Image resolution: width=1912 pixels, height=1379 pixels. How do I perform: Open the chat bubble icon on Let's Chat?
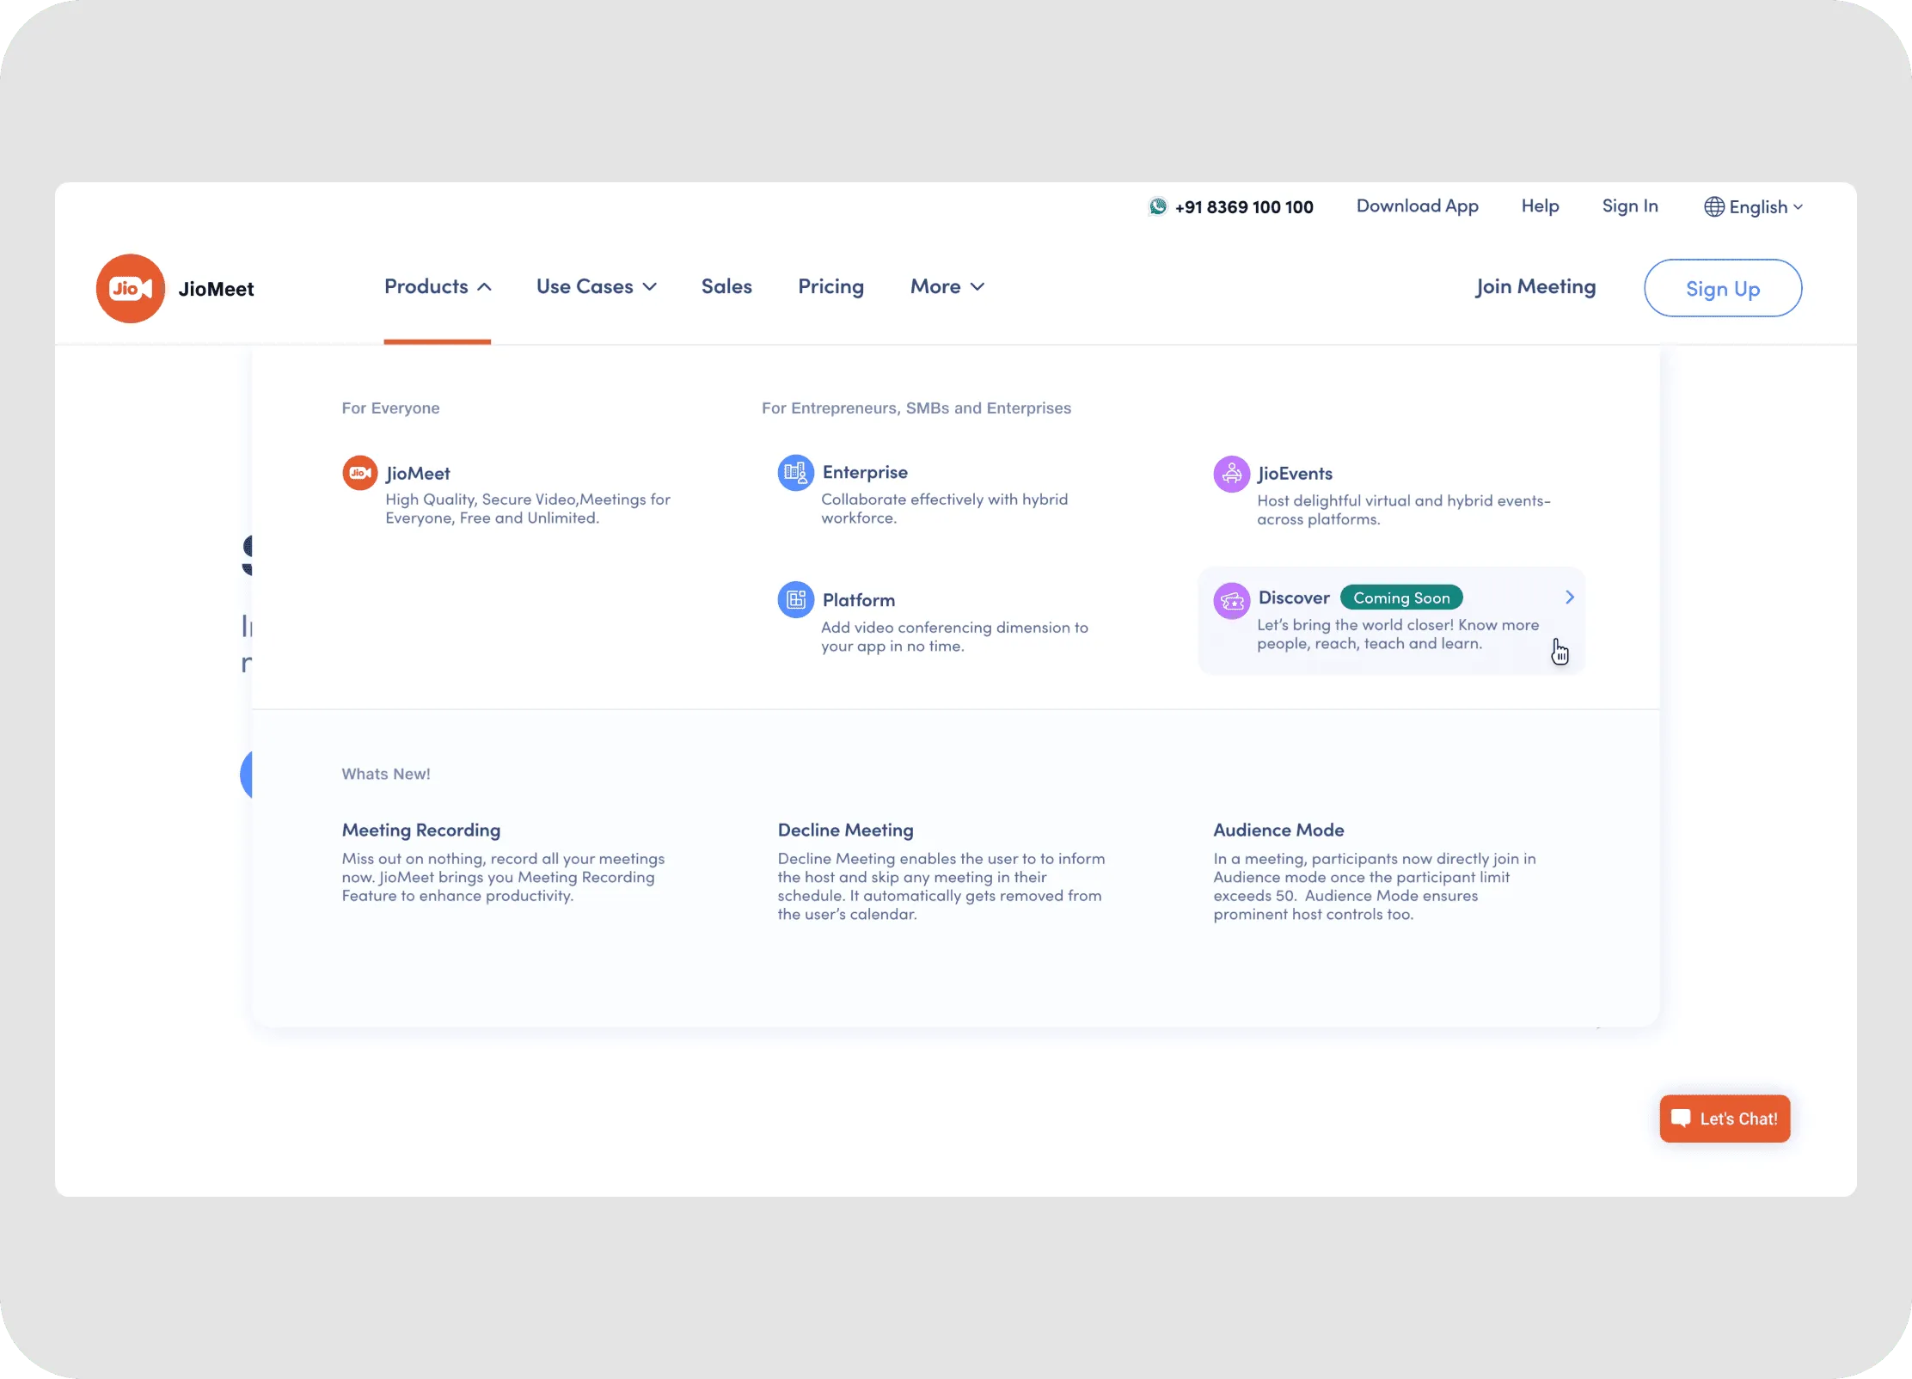click(x=1682, y=1118)
